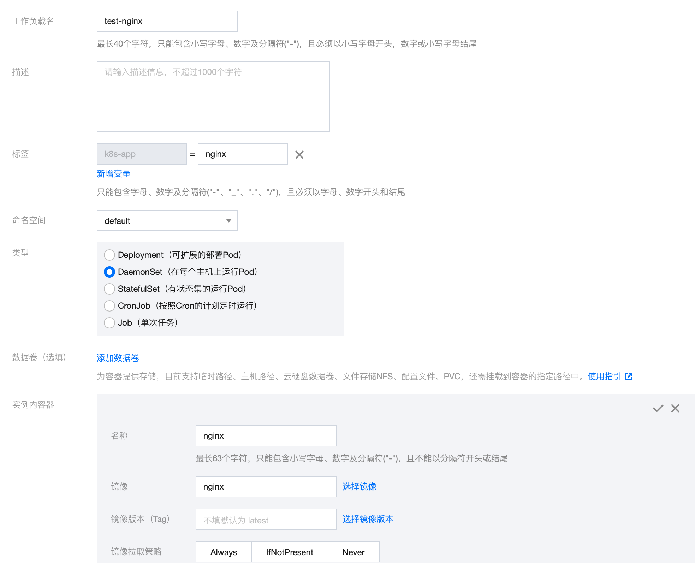Set pull policy to Always
The height and width of the screenshot is (563, 695).
point(223,552)
